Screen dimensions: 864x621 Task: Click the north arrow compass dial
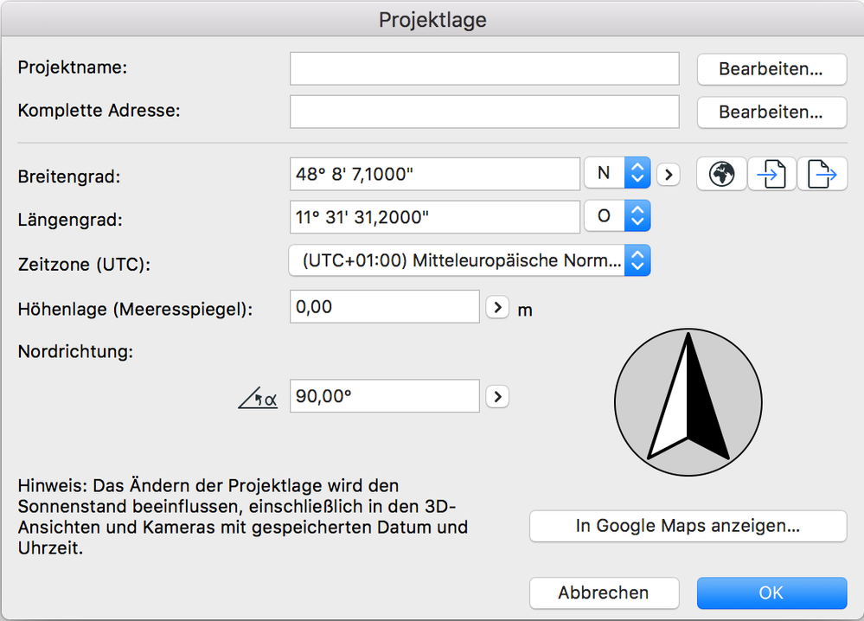688,402
